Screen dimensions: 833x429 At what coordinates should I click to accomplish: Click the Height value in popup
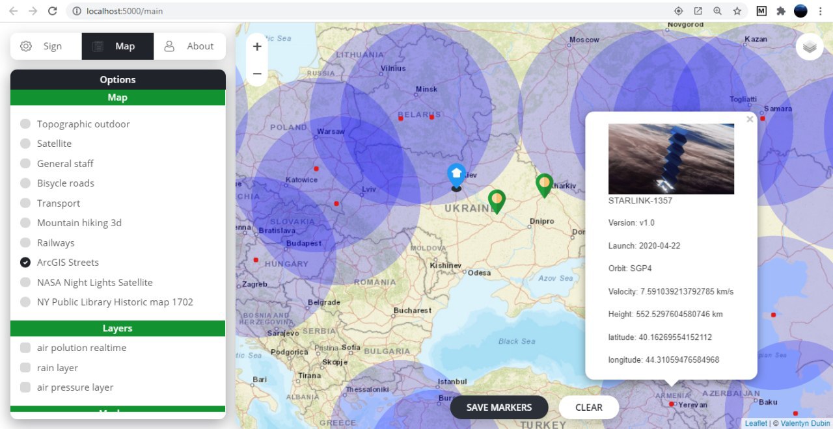[679, 315]
